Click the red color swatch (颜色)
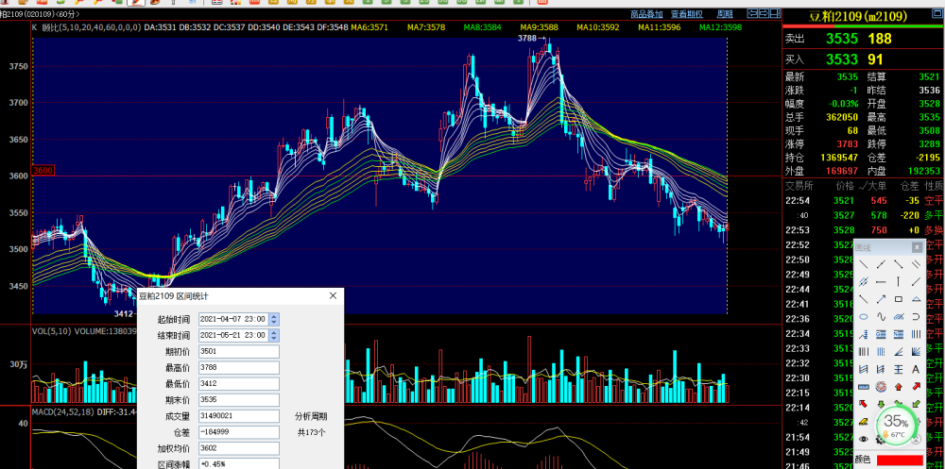The width and height of the screenshot is (945, 469). pos(899,460)
